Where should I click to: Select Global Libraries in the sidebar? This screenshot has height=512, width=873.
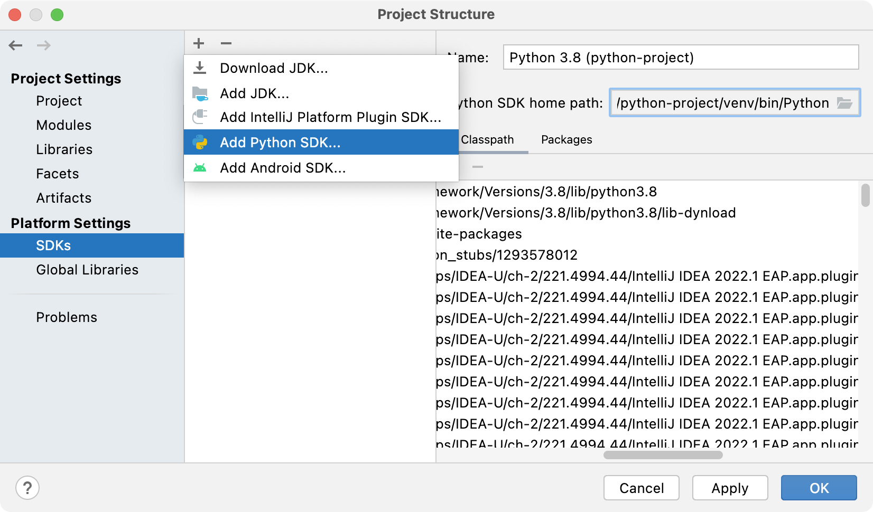click(87, 270)
